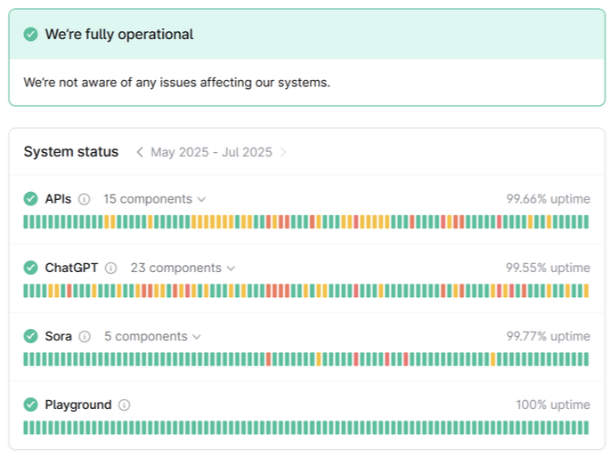Click first yellow bar in Sora uptime timeline

click(319, 359)
